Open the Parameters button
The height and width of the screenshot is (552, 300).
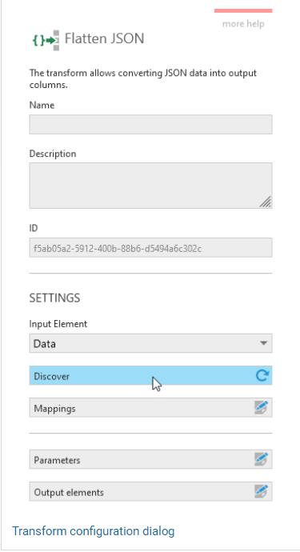[x=150, y=459]
